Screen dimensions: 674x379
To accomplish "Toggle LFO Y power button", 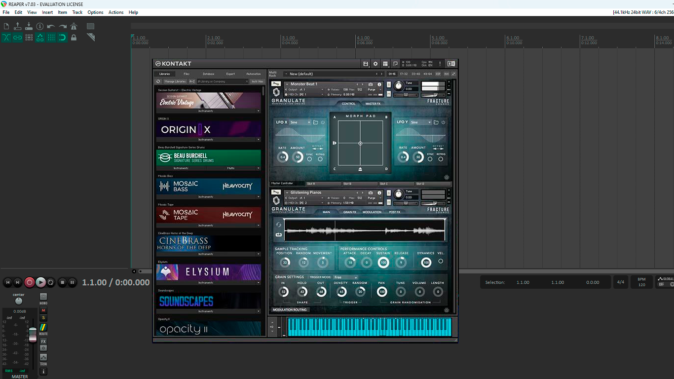I will point(443,122).
